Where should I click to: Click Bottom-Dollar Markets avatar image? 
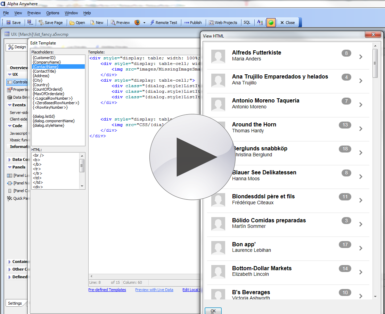[218, 272]
